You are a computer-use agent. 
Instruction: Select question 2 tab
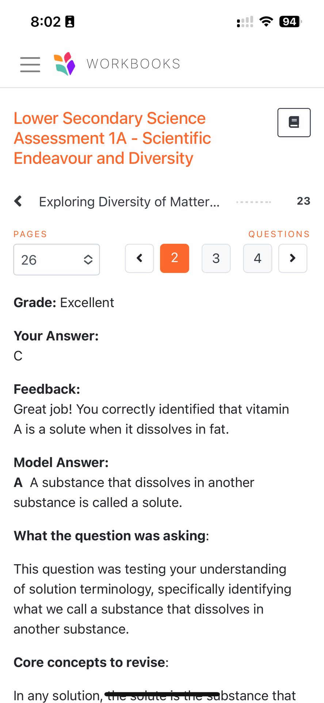175,258
